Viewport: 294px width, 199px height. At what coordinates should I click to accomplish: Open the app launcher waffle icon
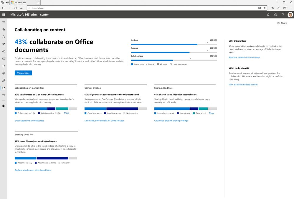[4, 15]
